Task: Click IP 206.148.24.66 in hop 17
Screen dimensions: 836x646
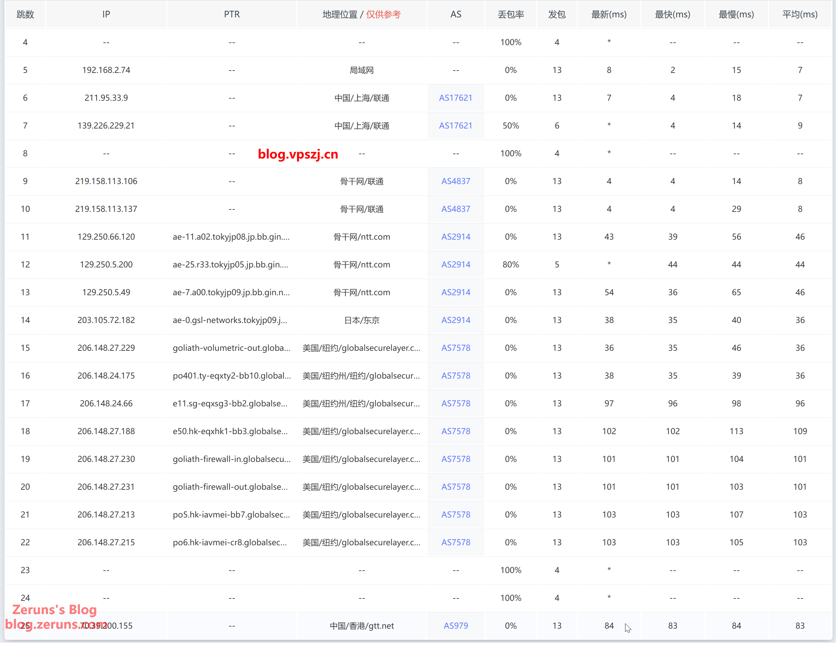Action: pos(106,403)
